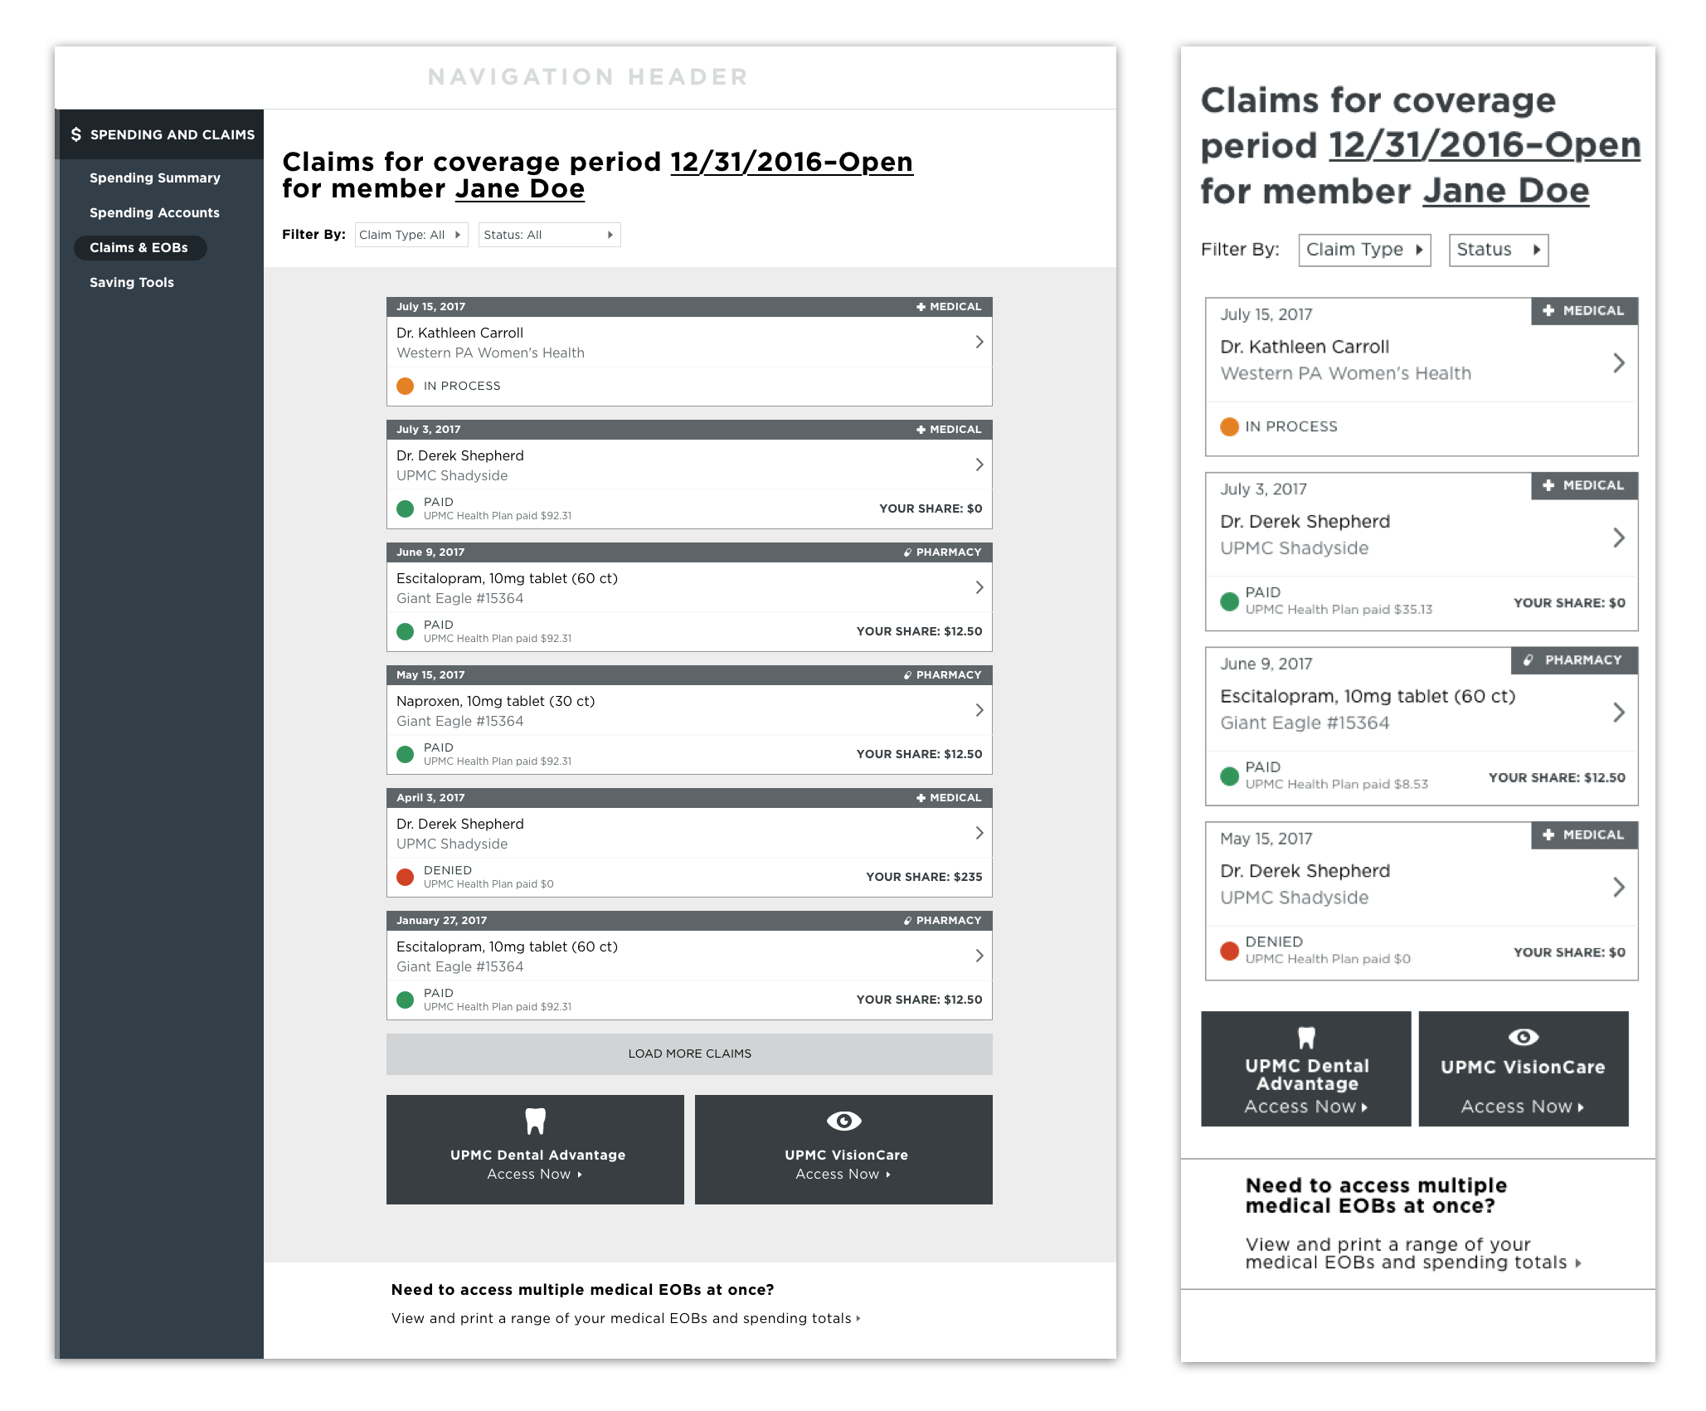Click desktop VisionCare Access Now link
The image size is (1706, 1411).
point(843,1175)
